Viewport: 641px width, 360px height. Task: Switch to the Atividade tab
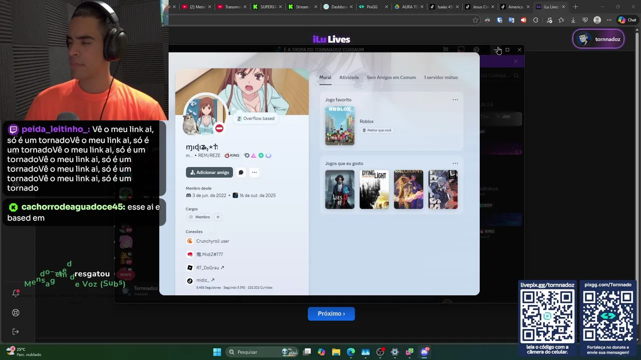(349, 77)
